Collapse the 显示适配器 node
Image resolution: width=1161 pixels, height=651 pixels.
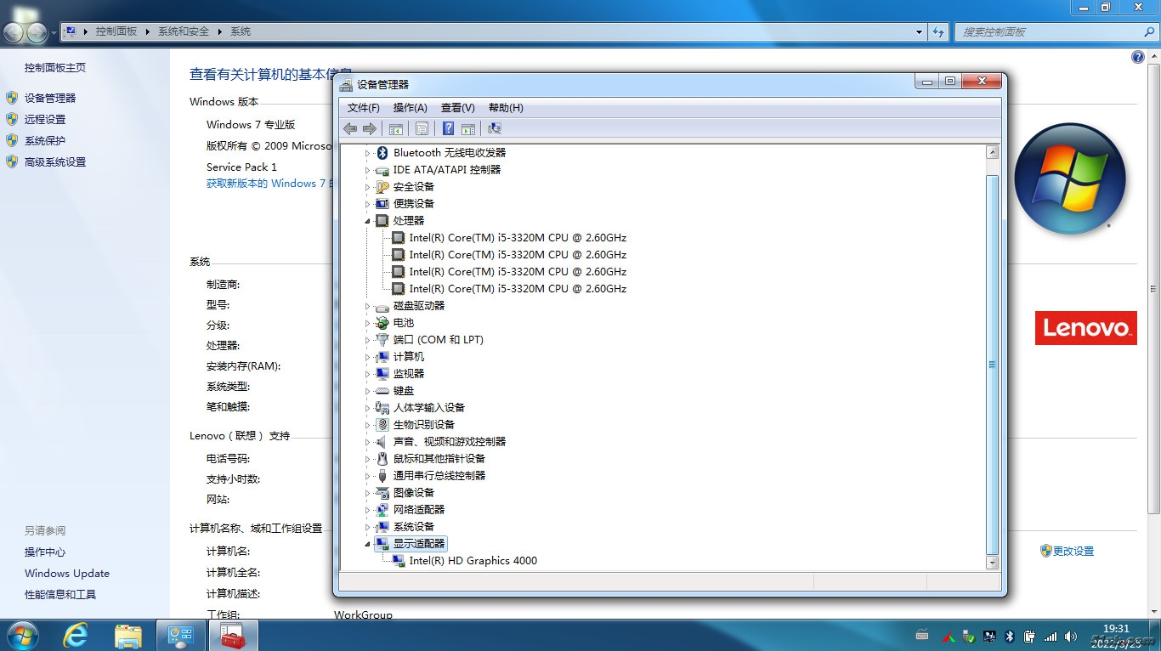click(x=368, y=544)
